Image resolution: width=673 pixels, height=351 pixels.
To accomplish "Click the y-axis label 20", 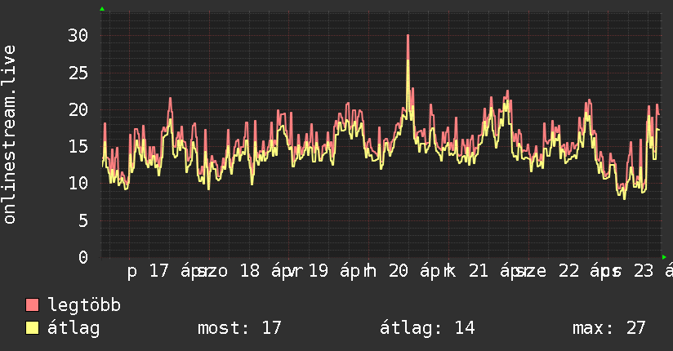I will click(x=78, y=110).
